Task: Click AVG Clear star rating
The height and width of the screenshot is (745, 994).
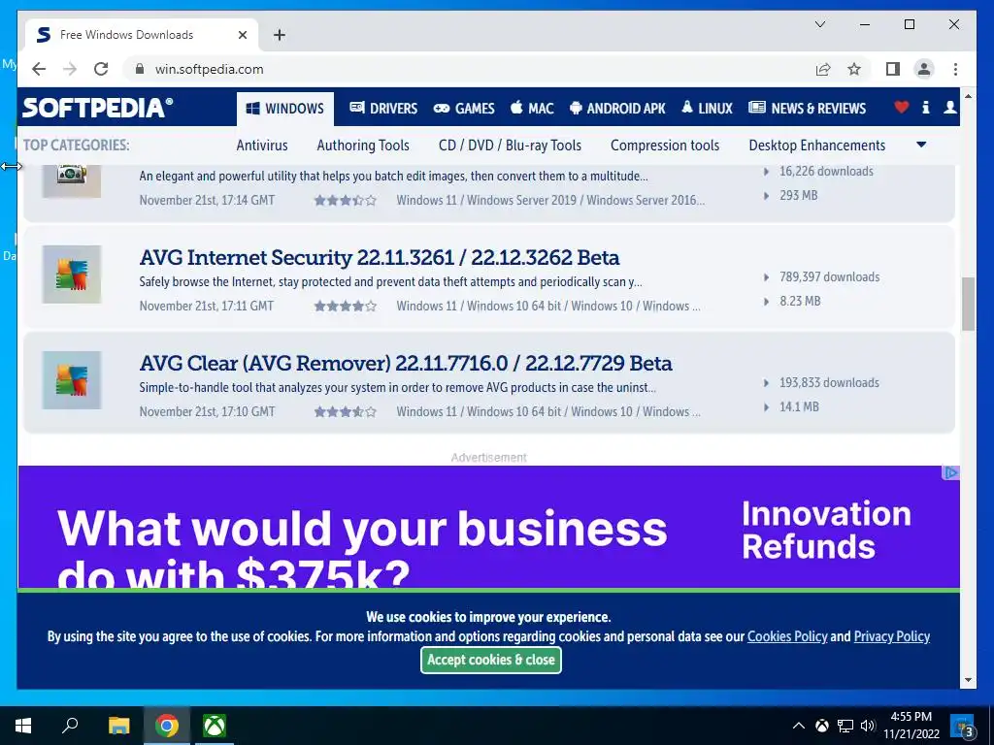Action: point(346,411)
